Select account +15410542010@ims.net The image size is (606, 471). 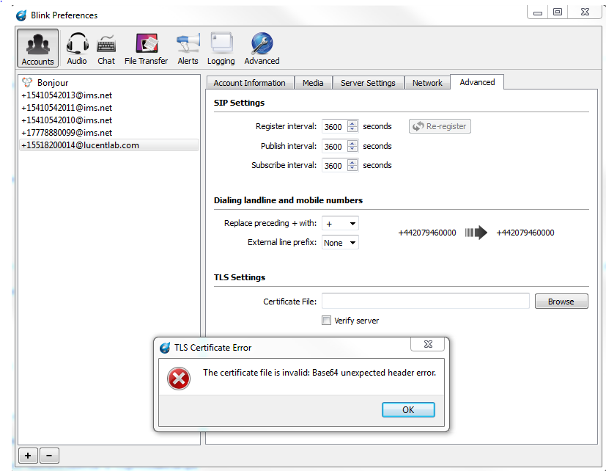[109, 120]
